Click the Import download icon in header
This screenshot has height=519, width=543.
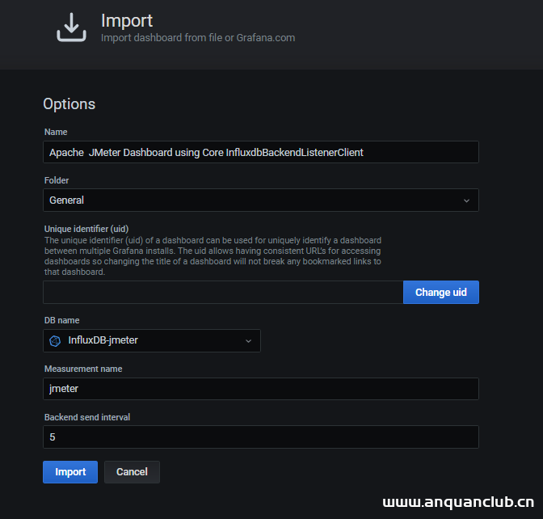[71, 27]
